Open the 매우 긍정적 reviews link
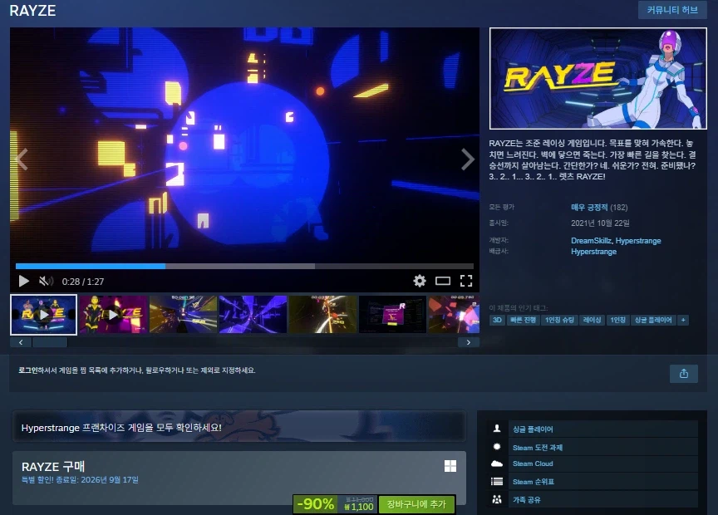 [589, 208]
